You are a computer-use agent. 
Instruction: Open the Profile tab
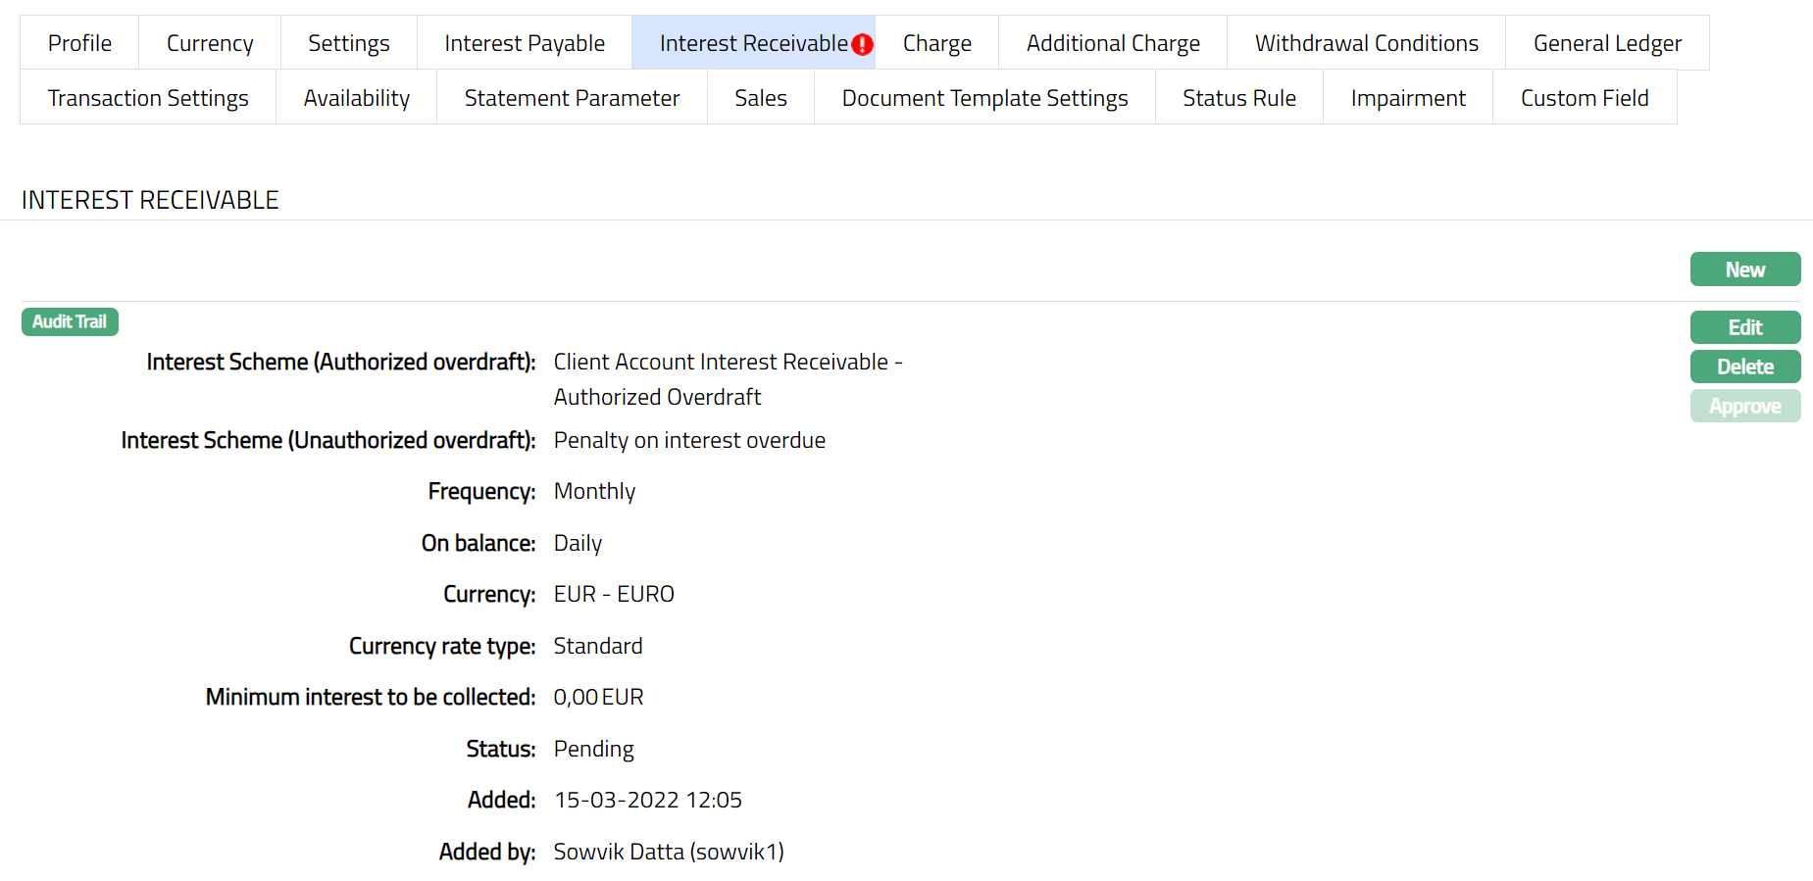pos(79,43)
